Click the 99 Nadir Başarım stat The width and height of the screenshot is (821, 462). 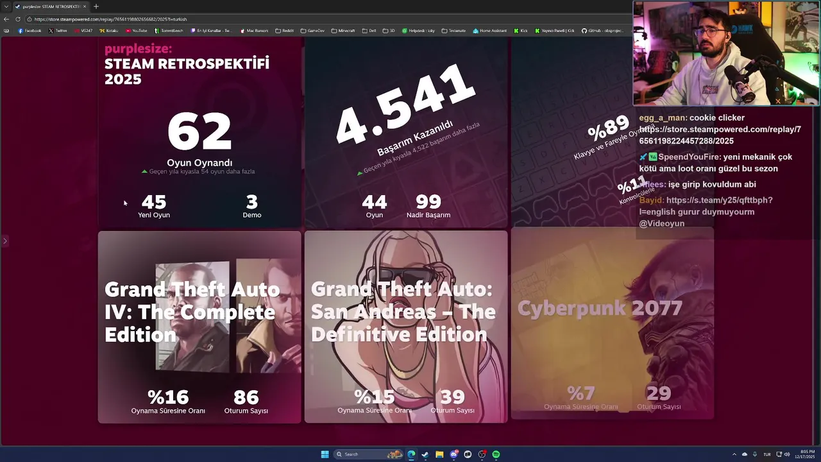[x=428, y=207]
